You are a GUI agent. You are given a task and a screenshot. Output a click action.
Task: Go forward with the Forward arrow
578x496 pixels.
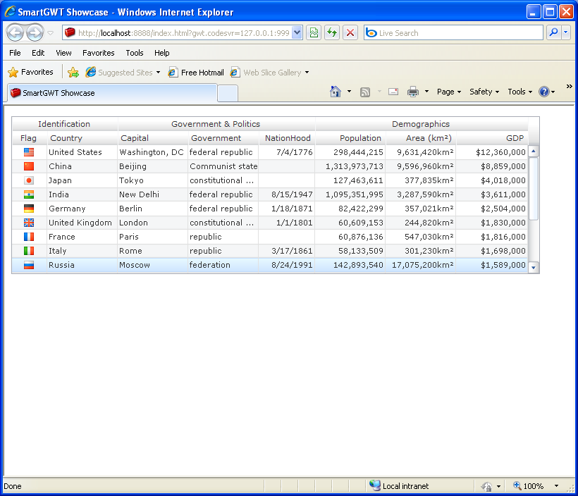tap(35, 33)
